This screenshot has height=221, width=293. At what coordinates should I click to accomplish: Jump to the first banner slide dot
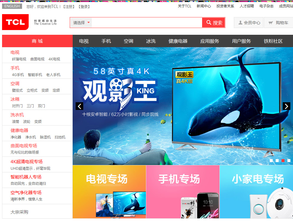(271, 160)
